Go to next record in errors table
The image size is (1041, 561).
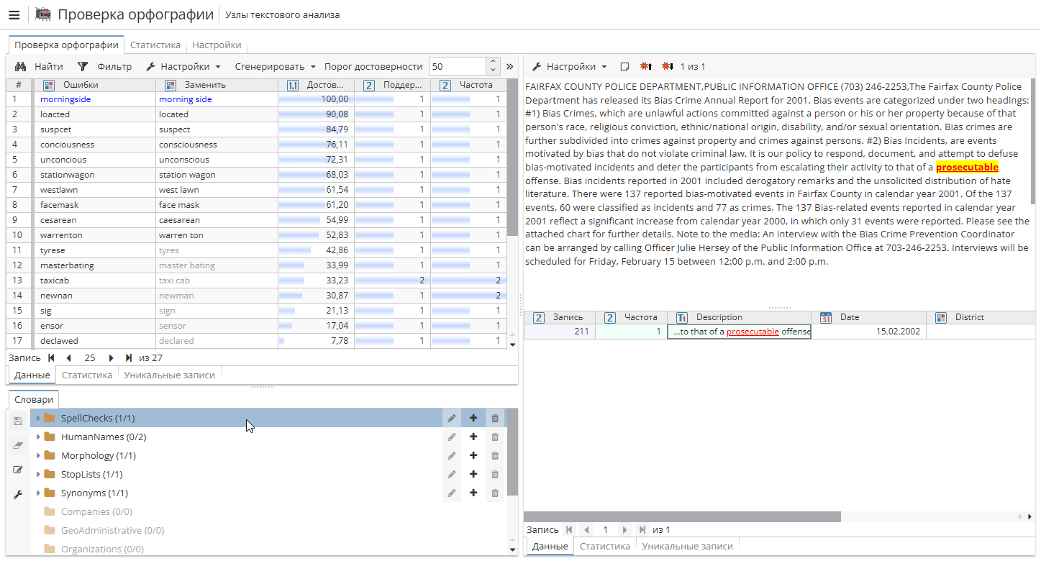[x=112, y=357]
